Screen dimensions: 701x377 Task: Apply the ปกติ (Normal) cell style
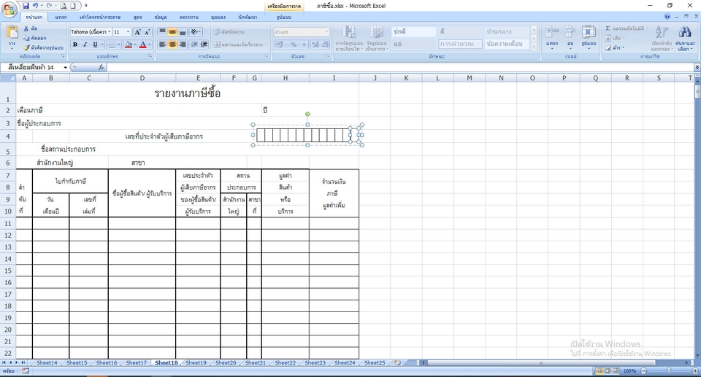pyautogui.click(x=413, y=31)
